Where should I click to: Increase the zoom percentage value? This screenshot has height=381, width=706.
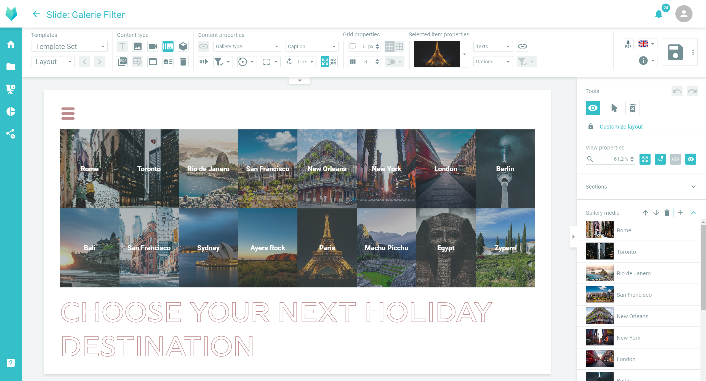coord(632,157)
